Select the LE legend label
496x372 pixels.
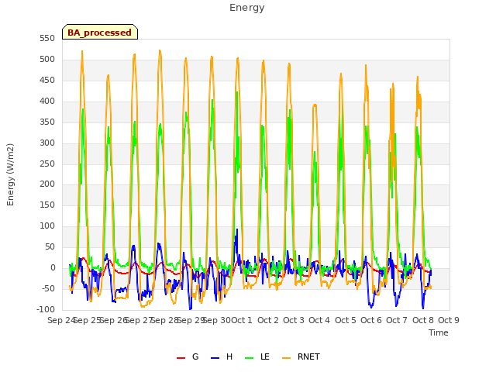[x=265, y=356]
